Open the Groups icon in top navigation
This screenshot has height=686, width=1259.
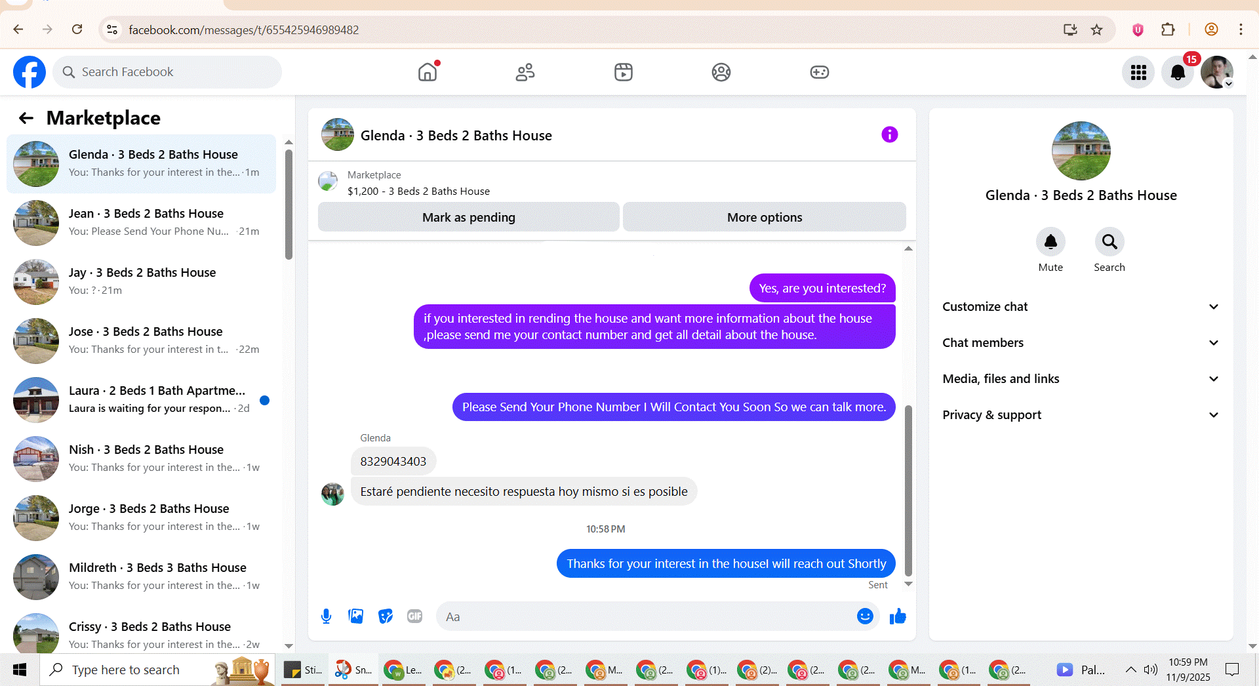click(x=721, y=72)
